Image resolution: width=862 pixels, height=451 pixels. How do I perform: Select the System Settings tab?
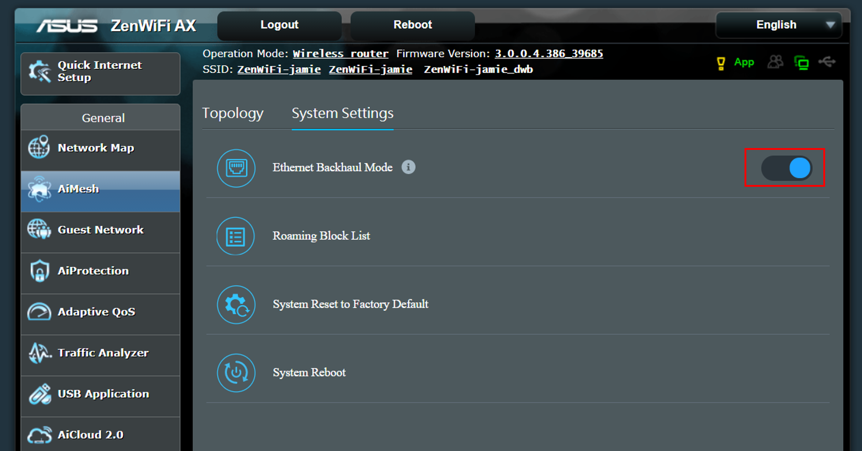(x=342, y=113)
